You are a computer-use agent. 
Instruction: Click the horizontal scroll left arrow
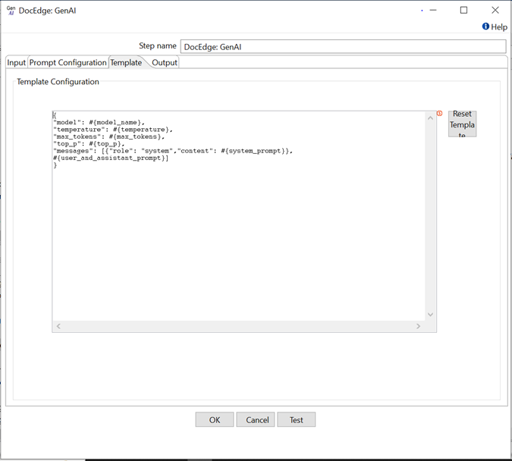click(58, 326)
